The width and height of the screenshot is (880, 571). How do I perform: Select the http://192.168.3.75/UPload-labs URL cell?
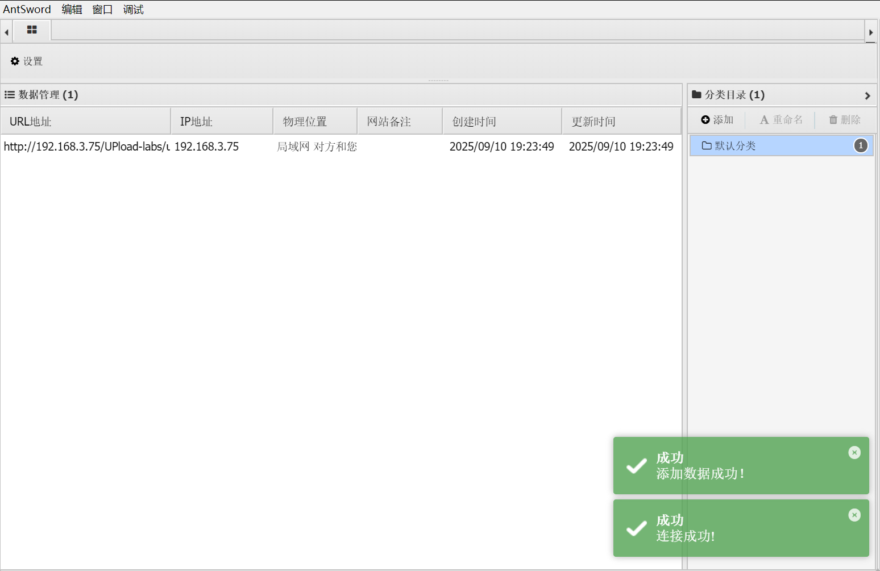point(86,147)
